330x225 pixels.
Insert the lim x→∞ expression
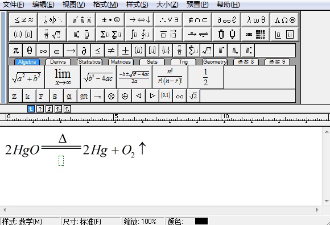tap(63, 77)
